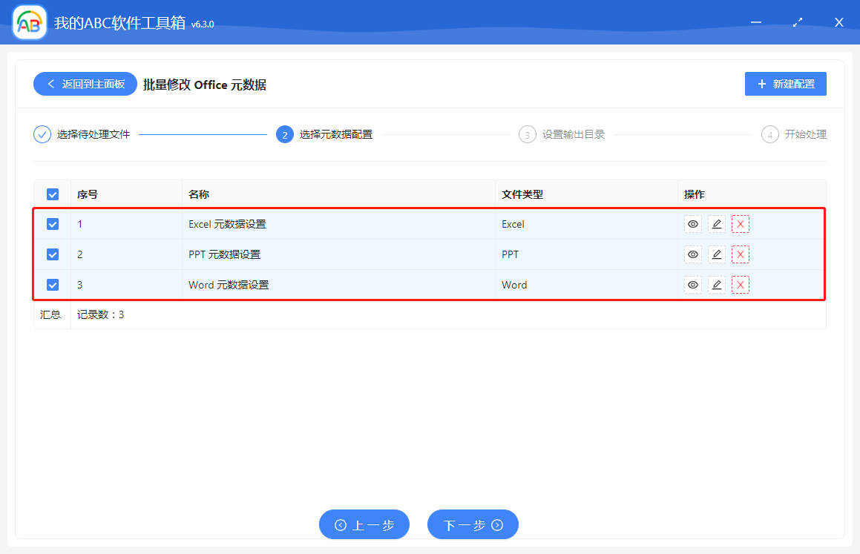Edit the PPT 元数据设置 configuration

tap(716, 254)
